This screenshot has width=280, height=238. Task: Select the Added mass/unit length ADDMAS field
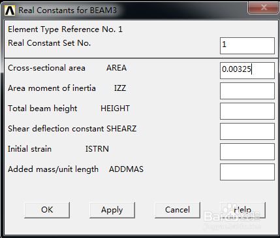pyautogui.click(x=247, y=172)
